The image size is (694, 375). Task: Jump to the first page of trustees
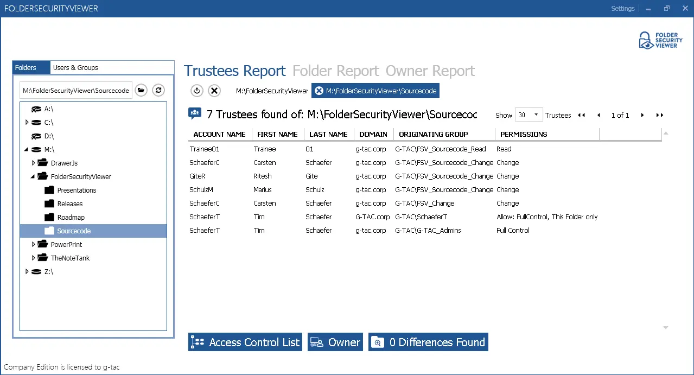581,115
